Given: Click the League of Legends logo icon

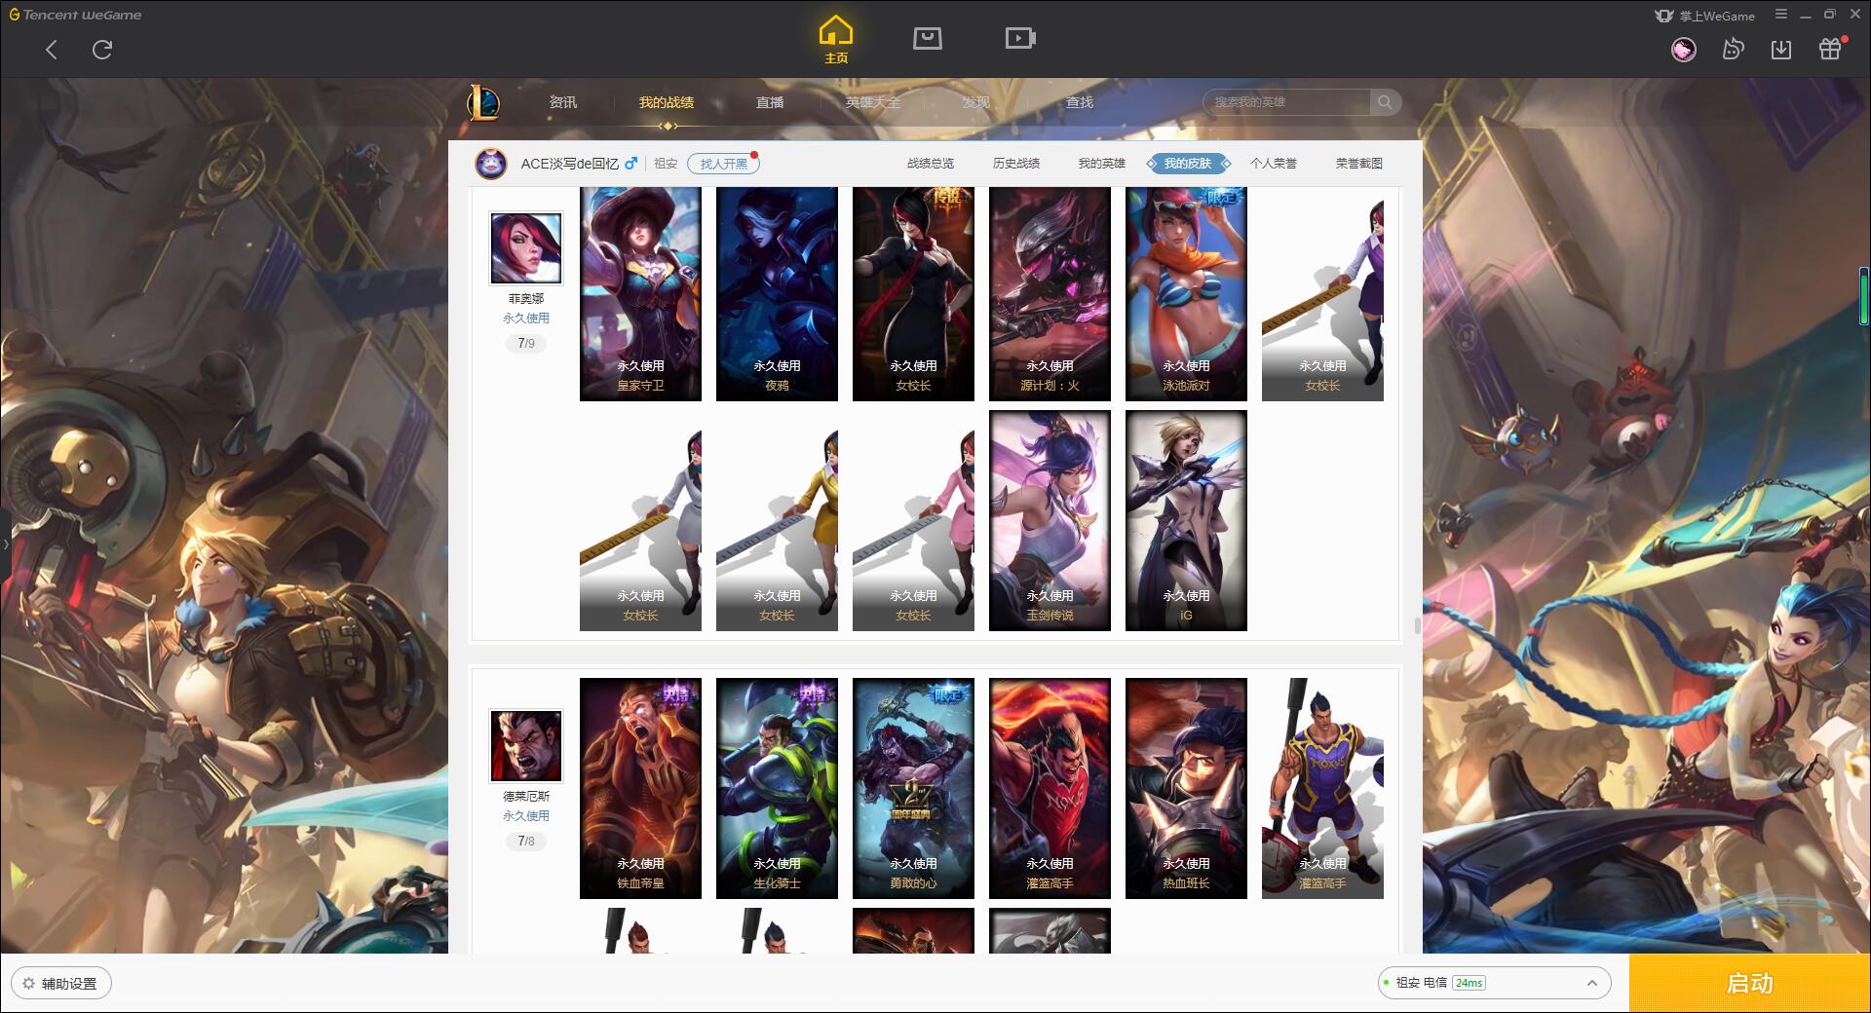Looking at the screenshot, I should (x=483, y=102).
